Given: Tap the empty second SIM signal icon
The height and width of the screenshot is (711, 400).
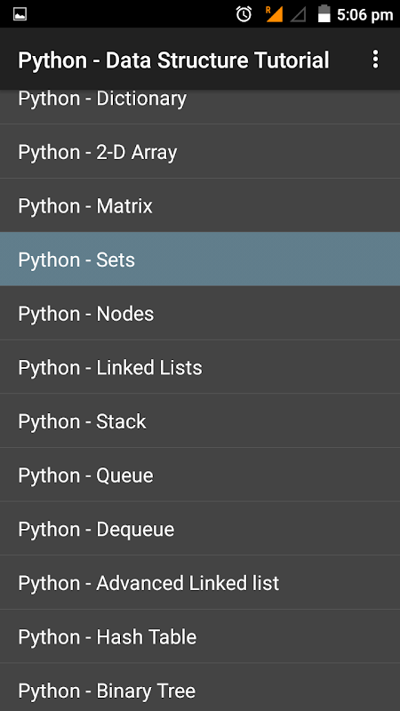Looking at the screenshot, I should point(299,14).
